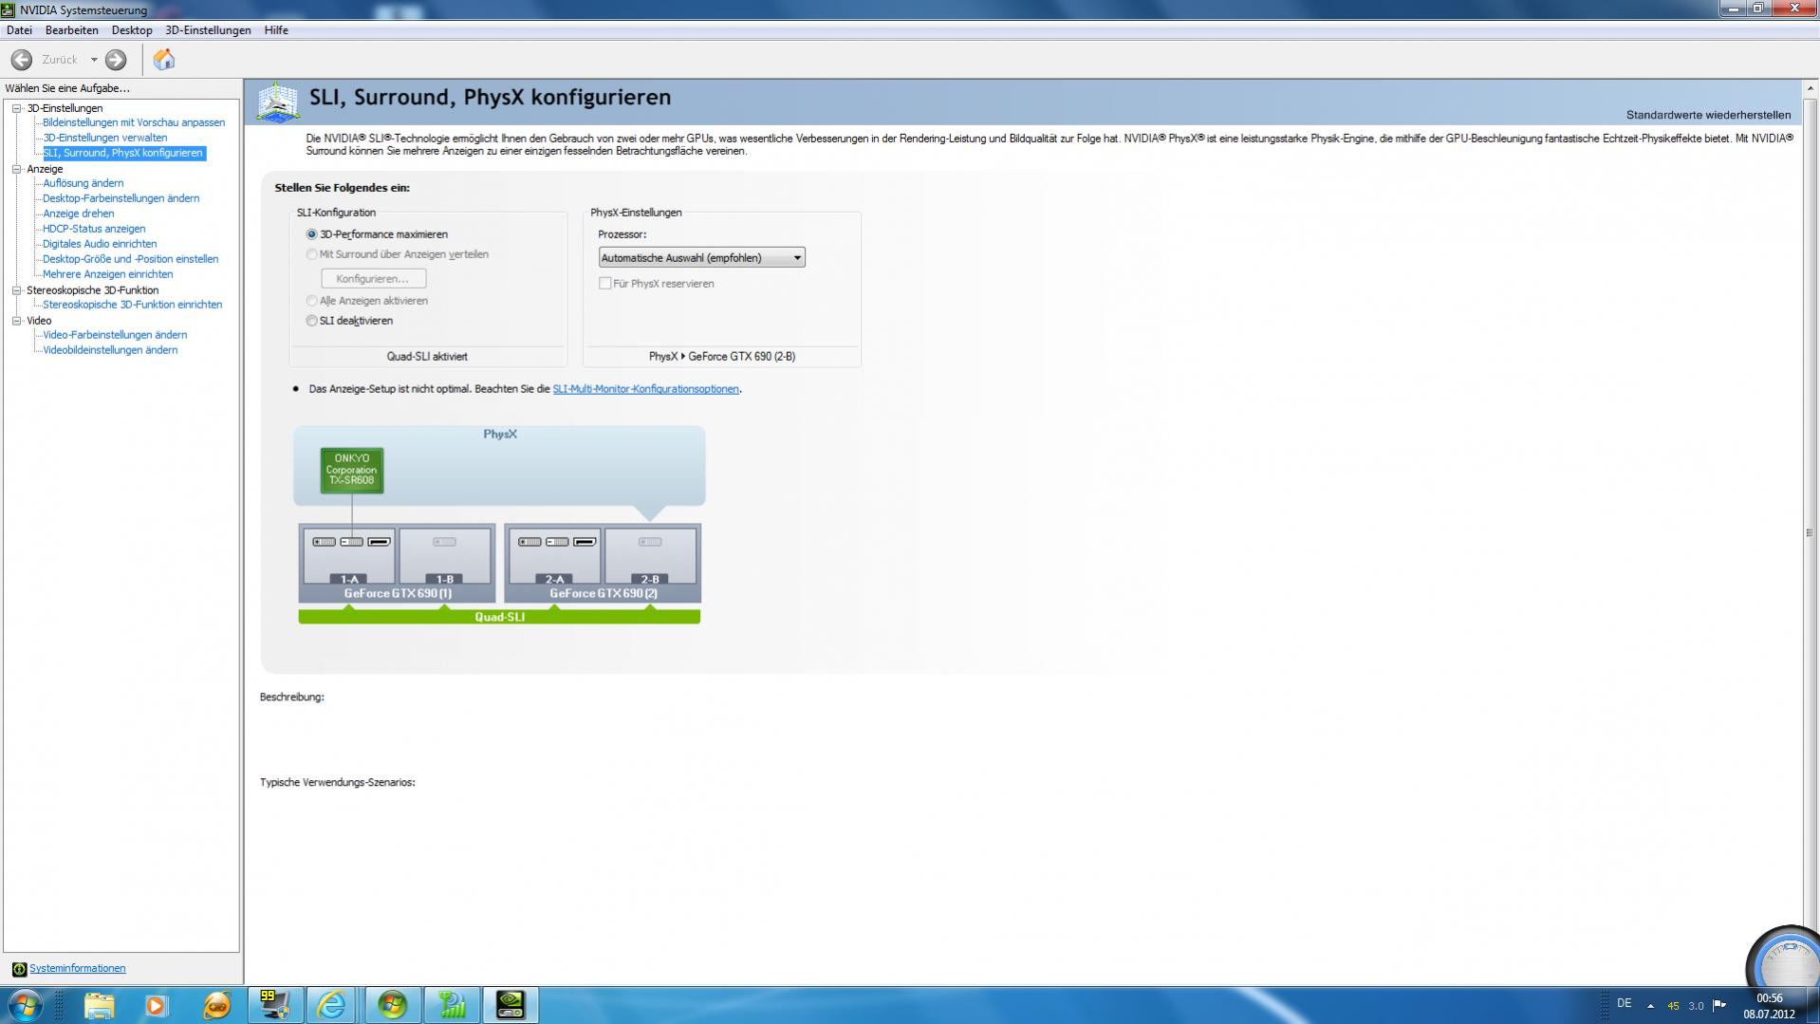The width and height of the screenshot is (1820, 1024).
Task: Open the home start page icon
Action: [x=164, y=60]
